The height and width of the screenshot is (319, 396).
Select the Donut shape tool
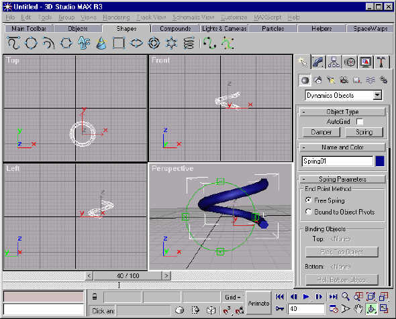[x=154, y=43]
